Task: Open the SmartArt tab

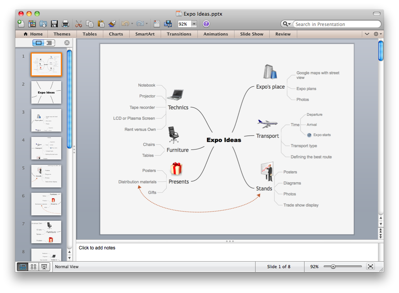Action: [x=145, y=34]
